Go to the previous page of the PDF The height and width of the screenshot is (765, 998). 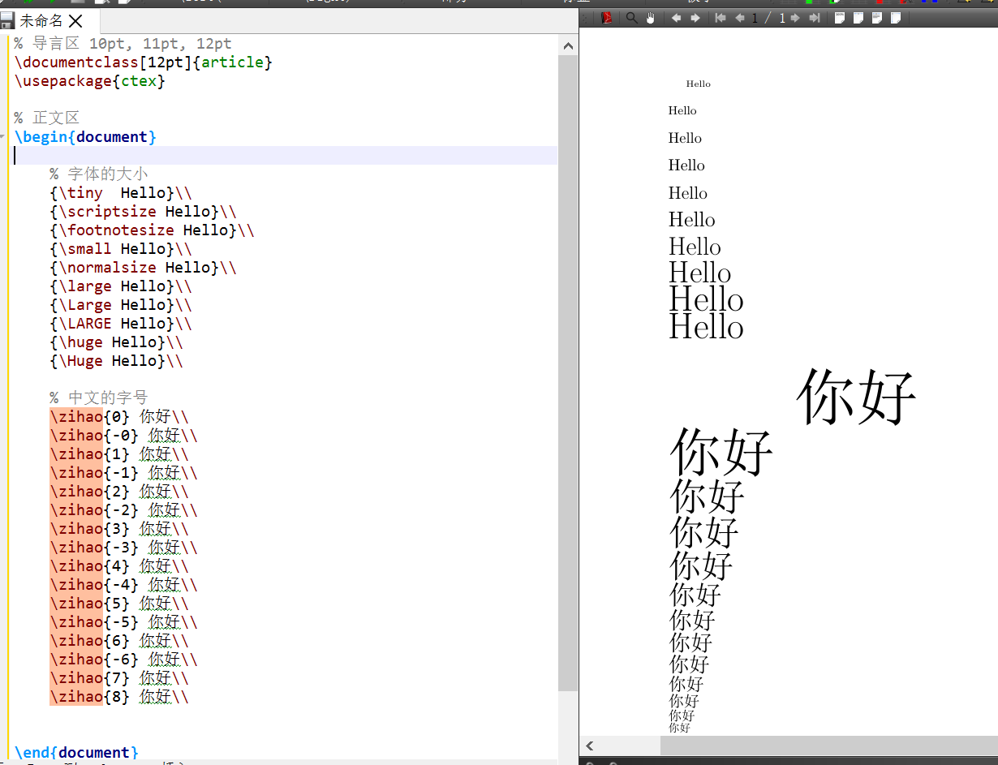pyautogui.click(x=742, y=18)
